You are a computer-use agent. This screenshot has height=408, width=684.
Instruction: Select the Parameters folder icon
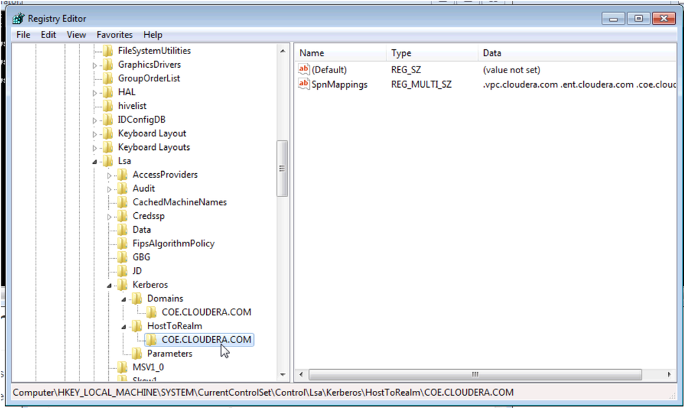pos(137,353)
